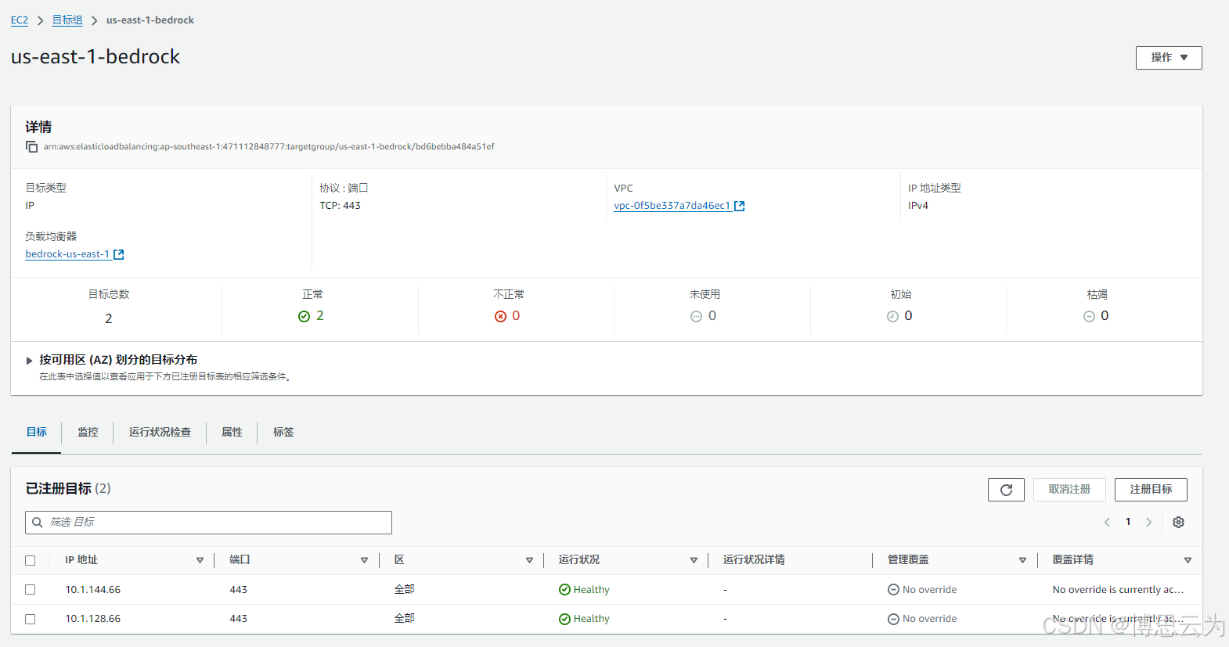Click the IPv4 address type value
This screenshot has height=647, width=1229.
tap(918, 206)
